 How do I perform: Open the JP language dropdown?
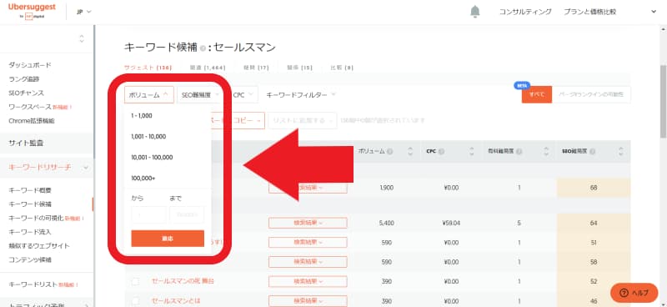pos(84,12)
